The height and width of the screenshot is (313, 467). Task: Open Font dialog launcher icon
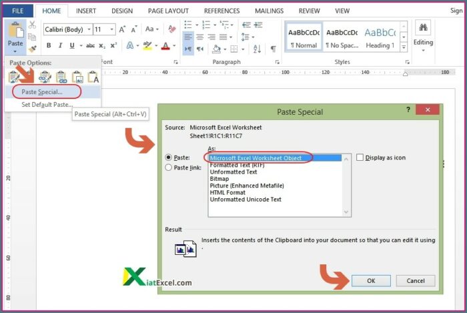[x=175, y=62]
